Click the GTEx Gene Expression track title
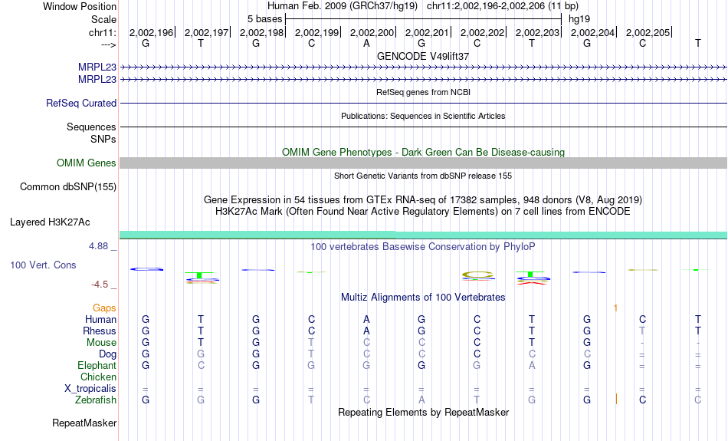Screen dimensions: 728x441 [x=423, y=200]
